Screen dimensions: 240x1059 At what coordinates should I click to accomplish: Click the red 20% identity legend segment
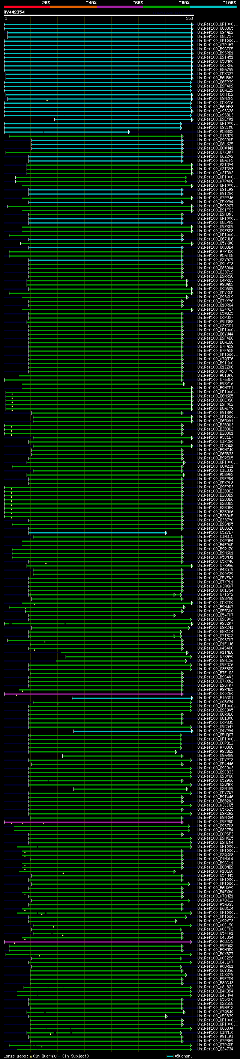[27, 7]
